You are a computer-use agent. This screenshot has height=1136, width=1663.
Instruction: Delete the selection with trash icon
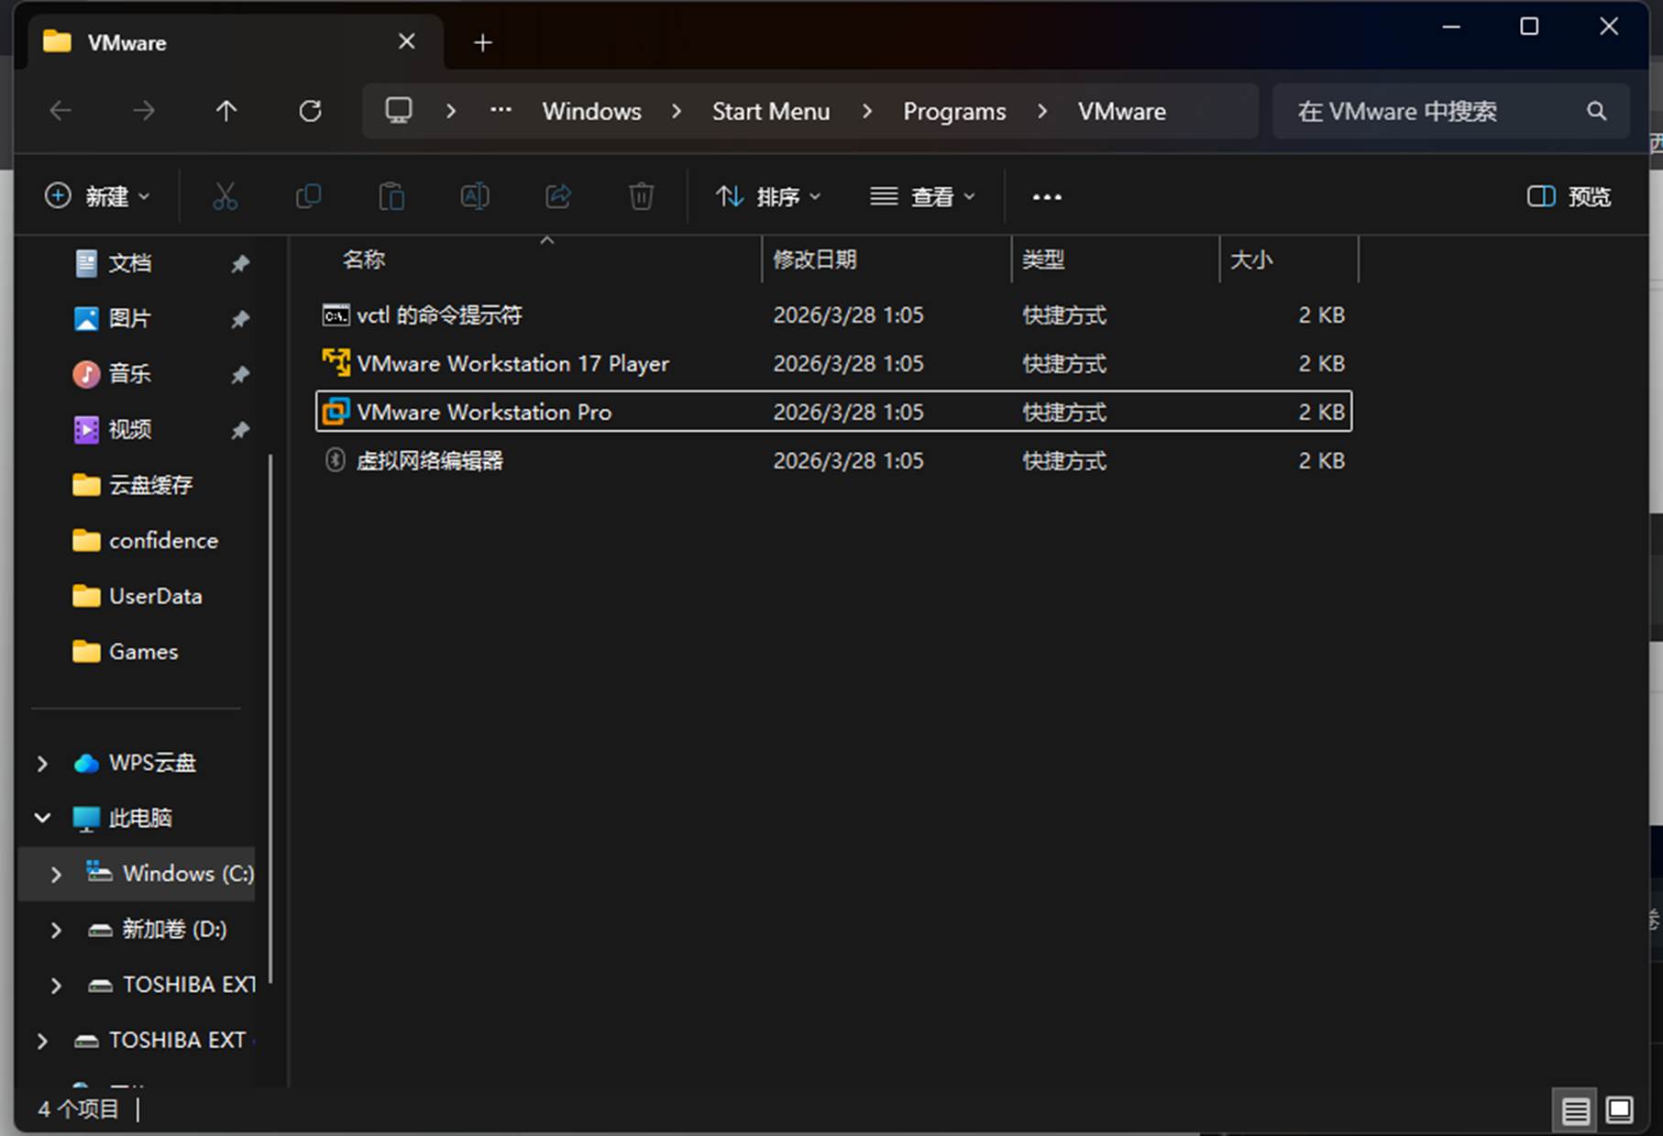[x=641, y=196]
